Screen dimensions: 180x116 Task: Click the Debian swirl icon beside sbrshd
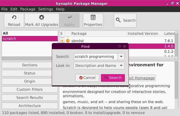point(67,41)
